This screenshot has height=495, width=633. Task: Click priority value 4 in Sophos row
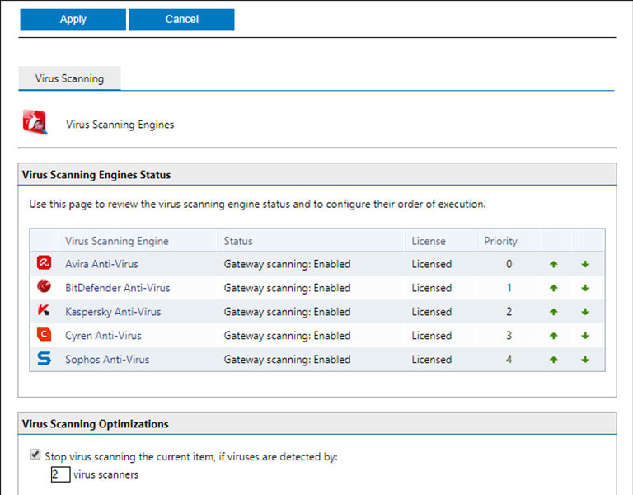(509, 359)
